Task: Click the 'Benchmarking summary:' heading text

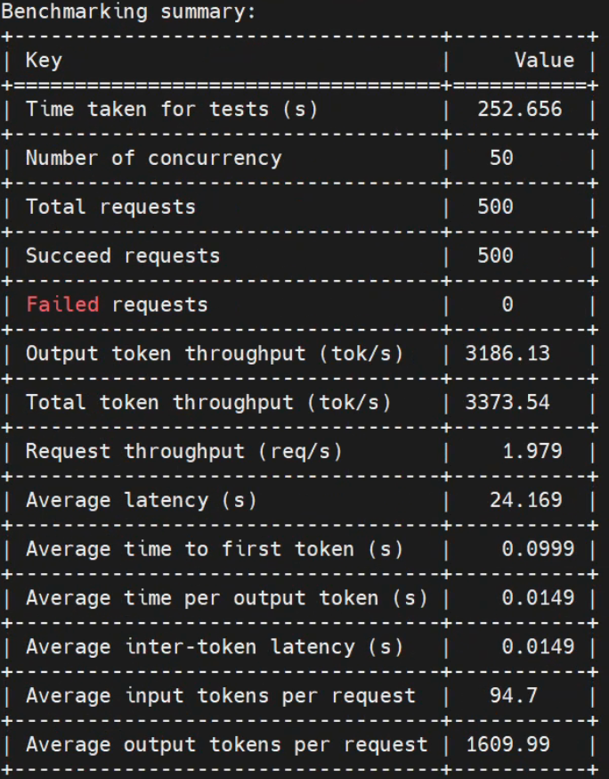Action: [128, 12]
